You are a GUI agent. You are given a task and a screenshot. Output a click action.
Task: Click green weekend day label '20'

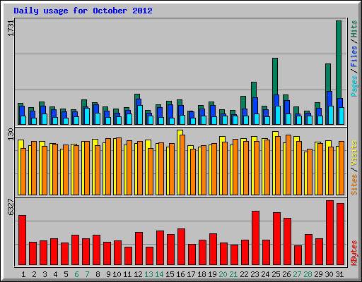tap(223, 274)
